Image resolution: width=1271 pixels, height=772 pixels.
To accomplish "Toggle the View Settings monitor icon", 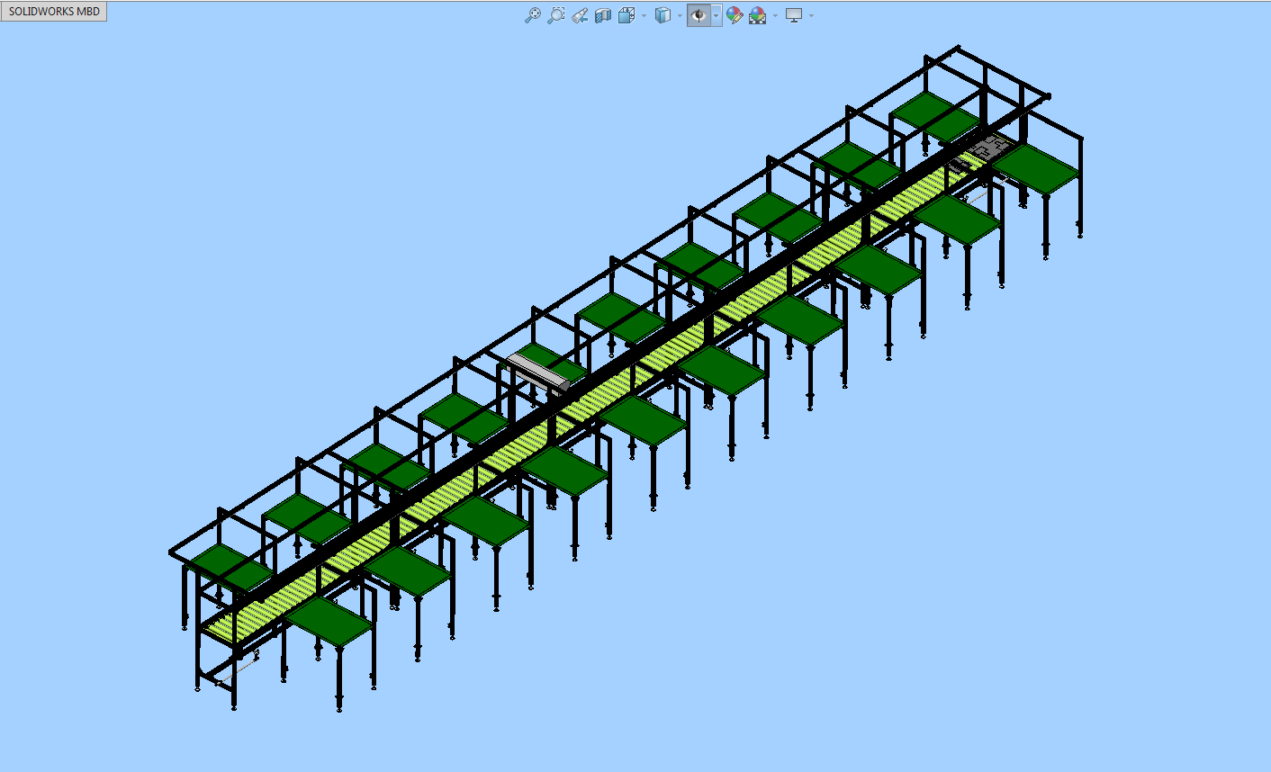I will [x=794, y=15].
